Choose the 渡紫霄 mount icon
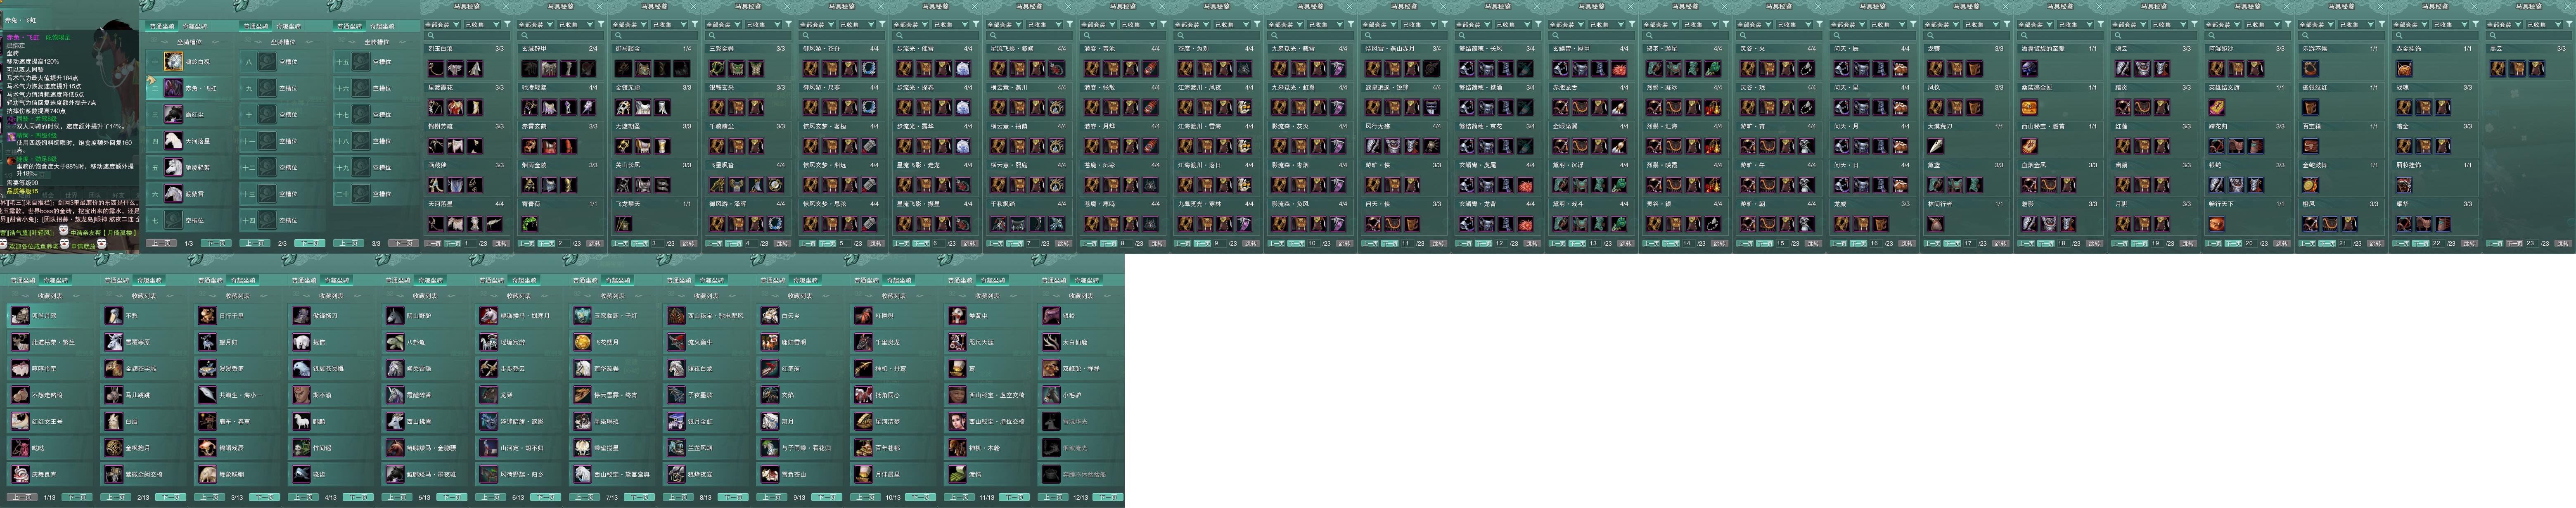2576x508 pixels. click(174, 194)
